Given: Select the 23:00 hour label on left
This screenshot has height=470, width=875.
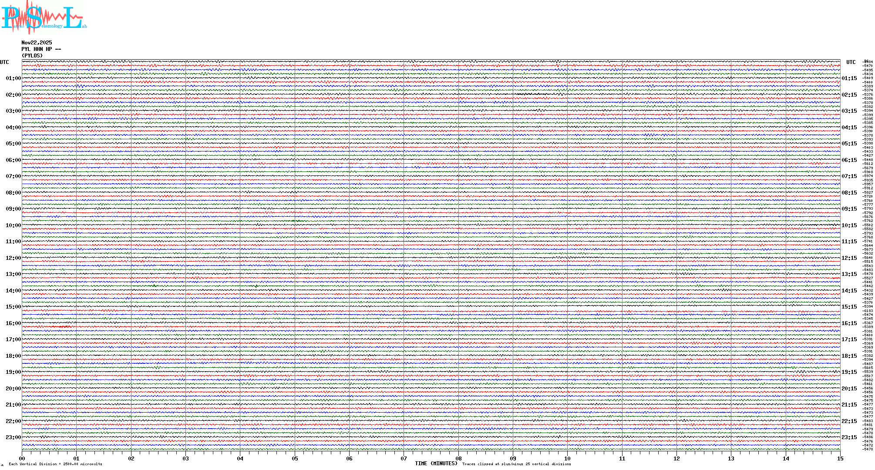Looking at the screenshot, I should (13, 437).
